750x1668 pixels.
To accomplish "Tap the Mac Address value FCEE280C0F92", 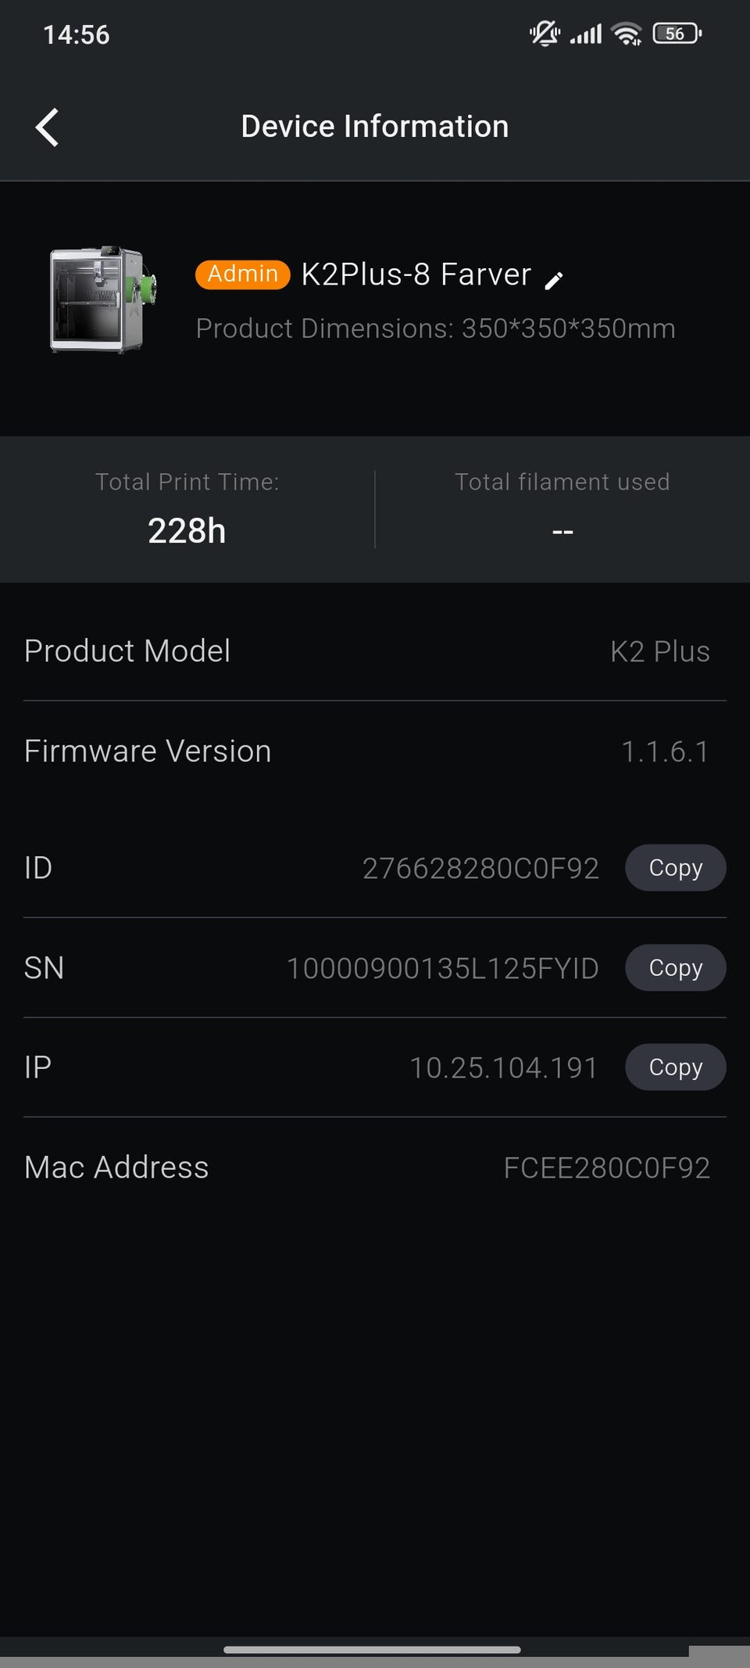I will click(606, 1168).
